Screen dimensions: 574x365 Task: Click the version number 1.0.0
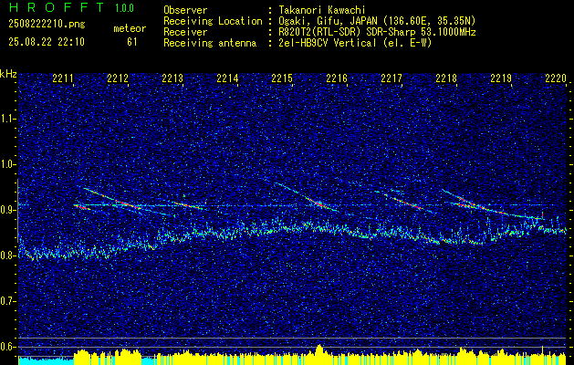(x=124, y=8)
